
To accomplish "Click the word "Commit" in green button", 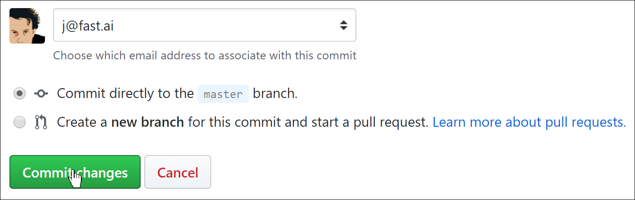I will (44, 173).
